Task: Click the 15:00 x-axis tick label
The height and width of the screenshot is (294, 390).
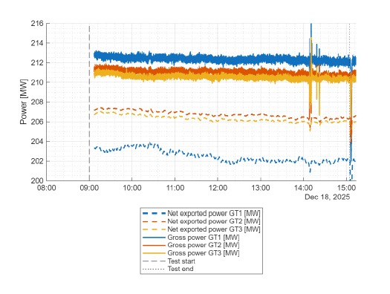Action: [x=346, y=188]
